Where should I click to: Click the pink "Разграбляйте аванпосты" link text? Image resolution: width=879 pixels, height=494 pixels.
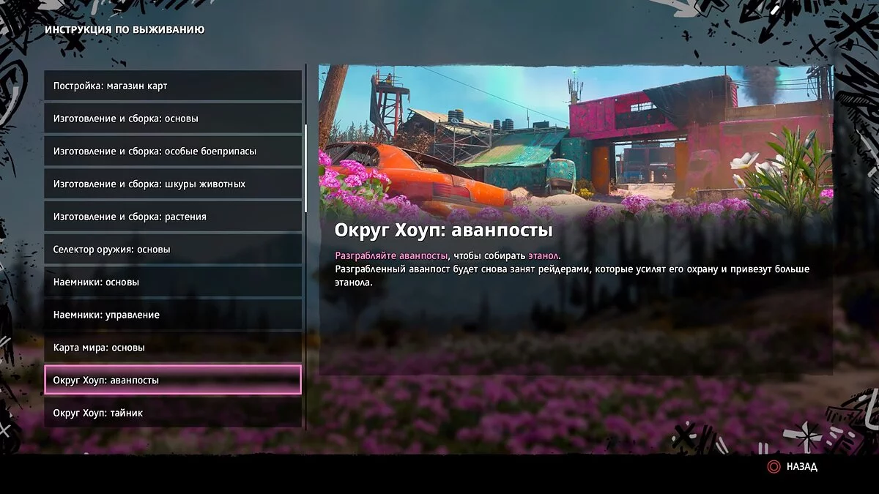tap(391, 255)
